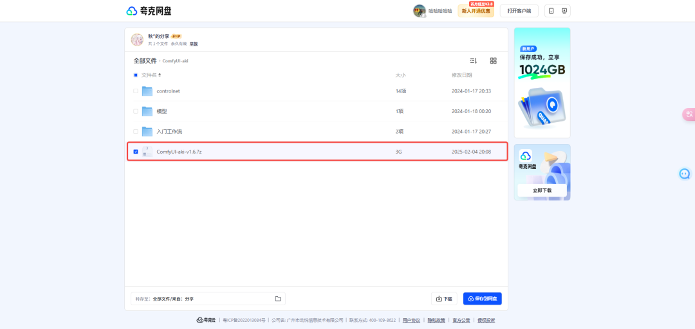Screen dimensions: 695x329
Task: Click the 模型 folder icon
Action: (x=147, y=112)
